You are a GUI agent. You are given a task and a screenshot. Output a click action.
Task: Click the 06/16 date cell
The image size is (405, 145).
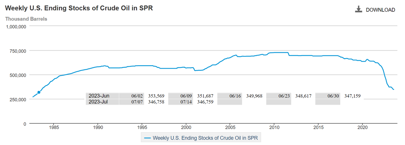230,96
